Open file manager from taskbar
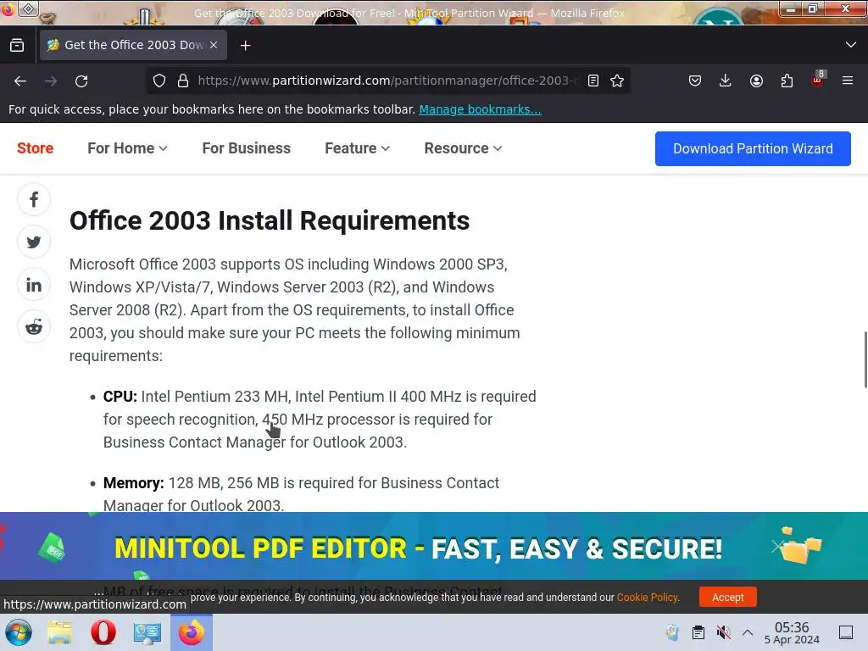868x651 pixels. (x=59, y=632)
